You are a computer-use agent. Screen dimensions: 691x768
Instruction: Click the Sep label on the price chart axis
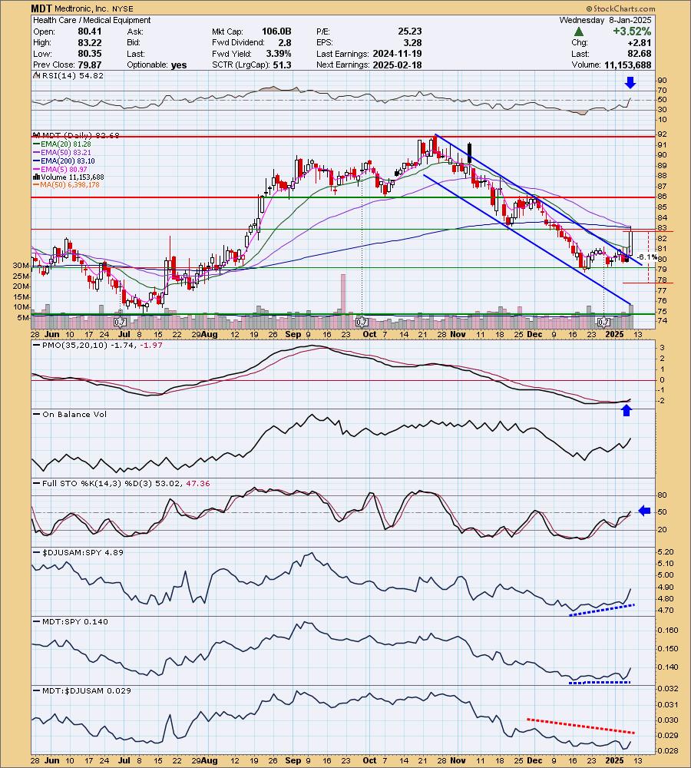coord(293,334)
